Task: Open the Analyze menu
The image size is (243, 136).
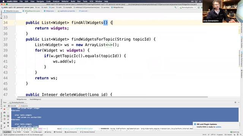Action: point(56,2)
